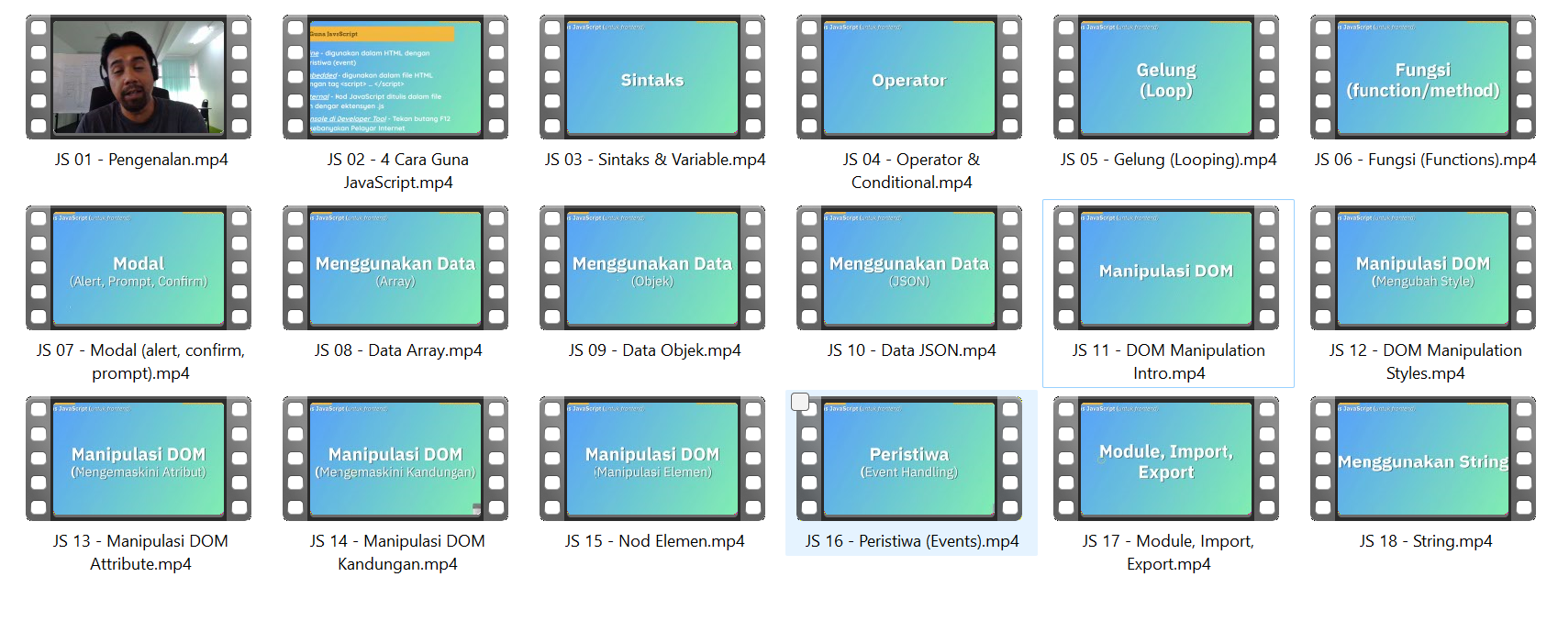
Task: Pick the Manipulasi DOM (Mengubah Style) thumbnail
Action: (1423, 268)
